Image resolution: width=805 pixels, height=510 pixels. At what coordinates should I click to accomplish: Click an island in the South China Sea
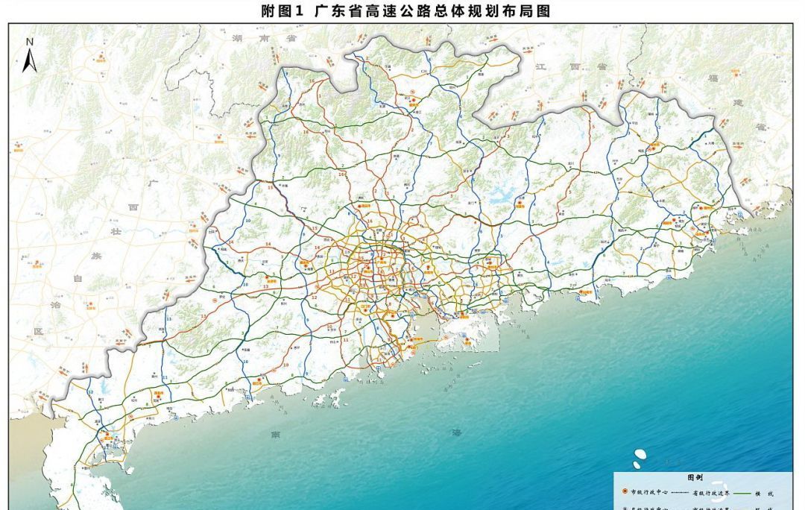[638, 456]
